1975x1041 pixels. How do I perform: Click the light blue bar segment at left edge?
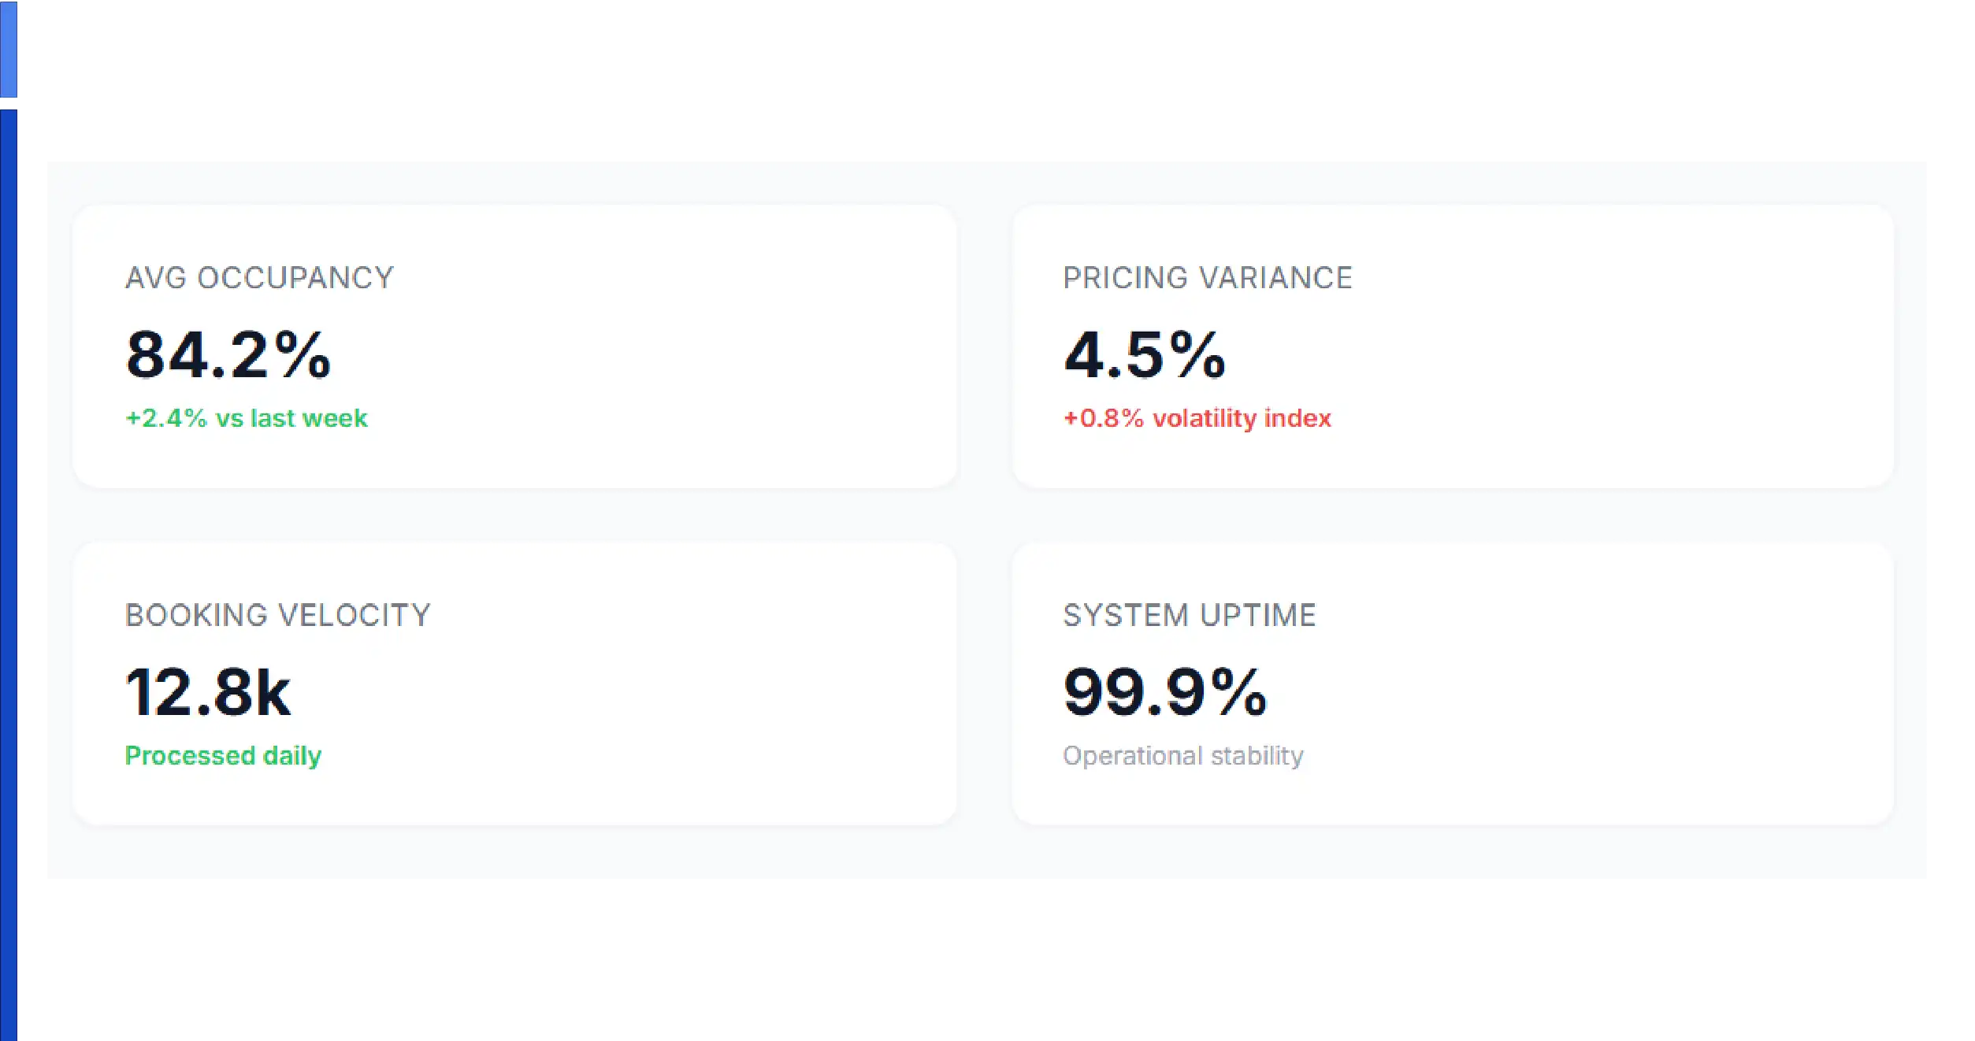click(9, 49)
